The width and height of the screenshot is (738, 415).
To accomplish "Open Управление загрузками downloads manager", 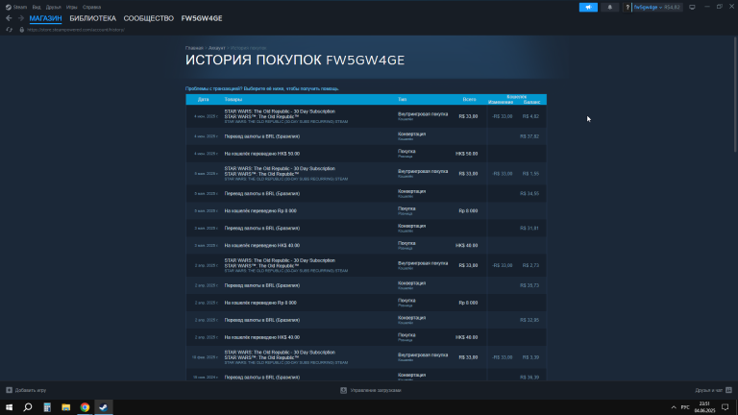I will click(376, 390).
